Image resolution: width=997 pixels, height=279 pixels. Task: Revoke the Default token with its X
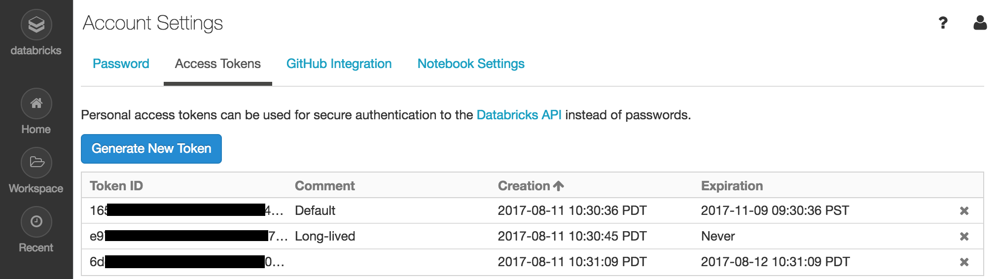[x=964, y=211]
